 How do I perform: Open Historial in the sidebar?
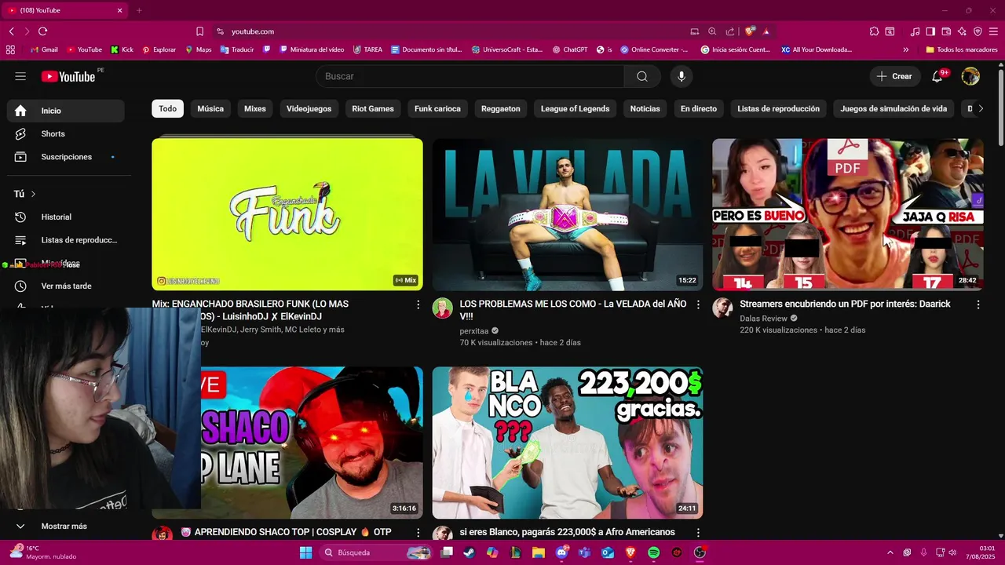(65, 217)
